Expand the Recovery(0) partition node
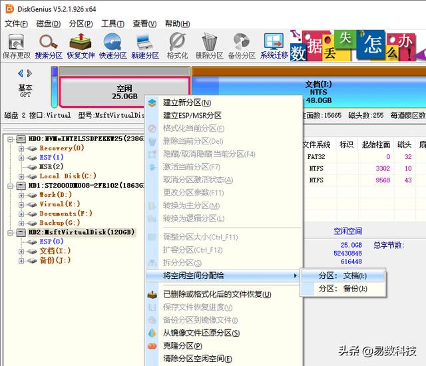 tap(21, 148)
